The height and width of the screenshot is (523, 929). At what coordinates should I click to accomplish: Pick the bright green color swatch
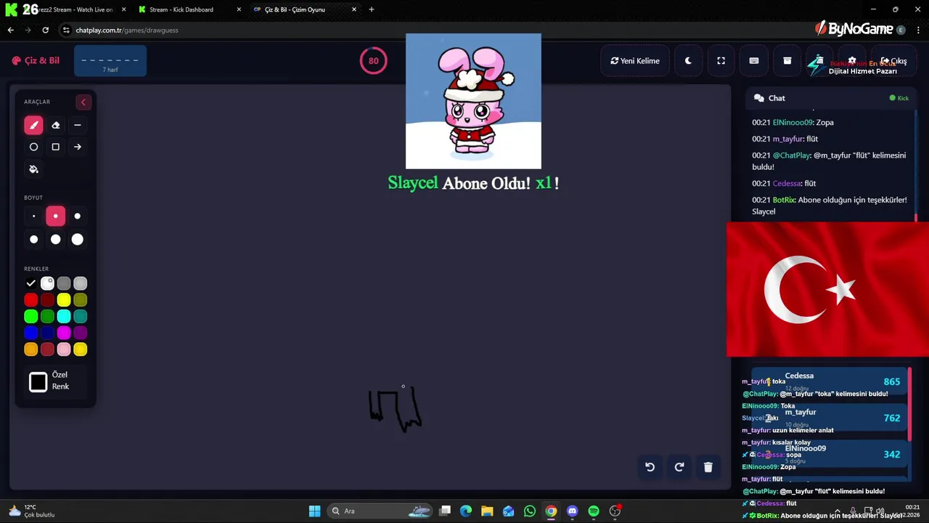point(30,317)
